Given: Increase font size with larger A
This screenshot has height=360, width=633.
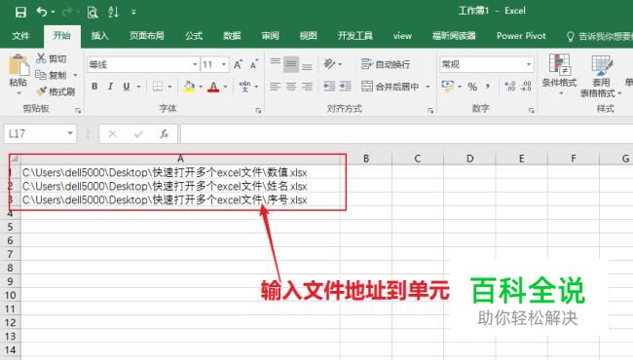Looking at the screenshot, I should point(238,64).
